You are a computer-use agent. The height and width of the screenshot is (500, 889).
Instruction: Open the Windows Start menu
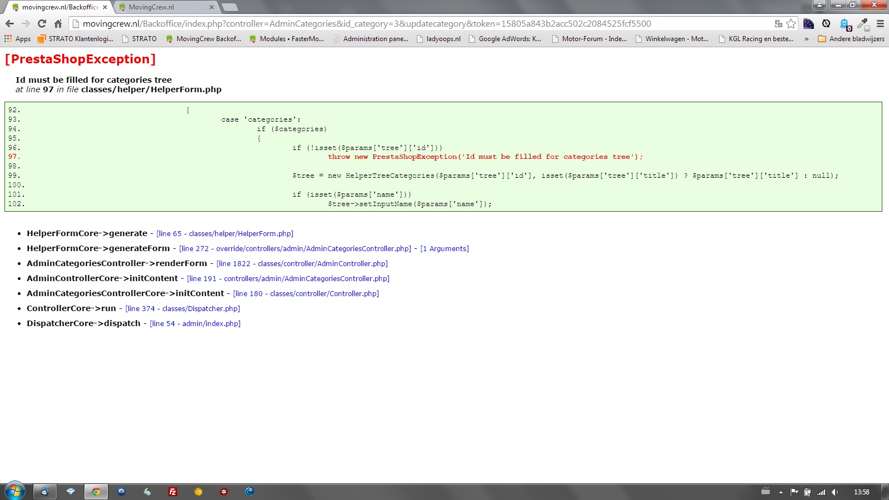(15, 491)
